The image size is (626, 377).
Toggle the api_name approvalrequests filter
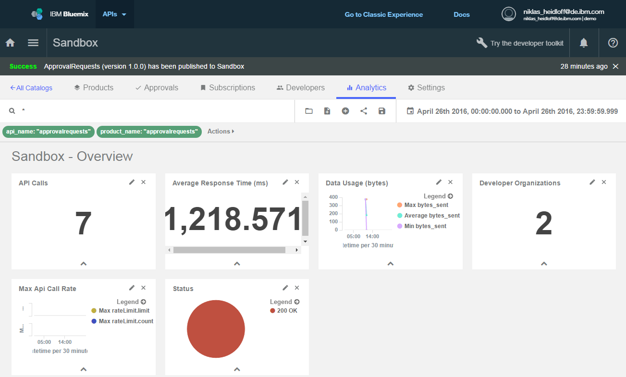49,132
